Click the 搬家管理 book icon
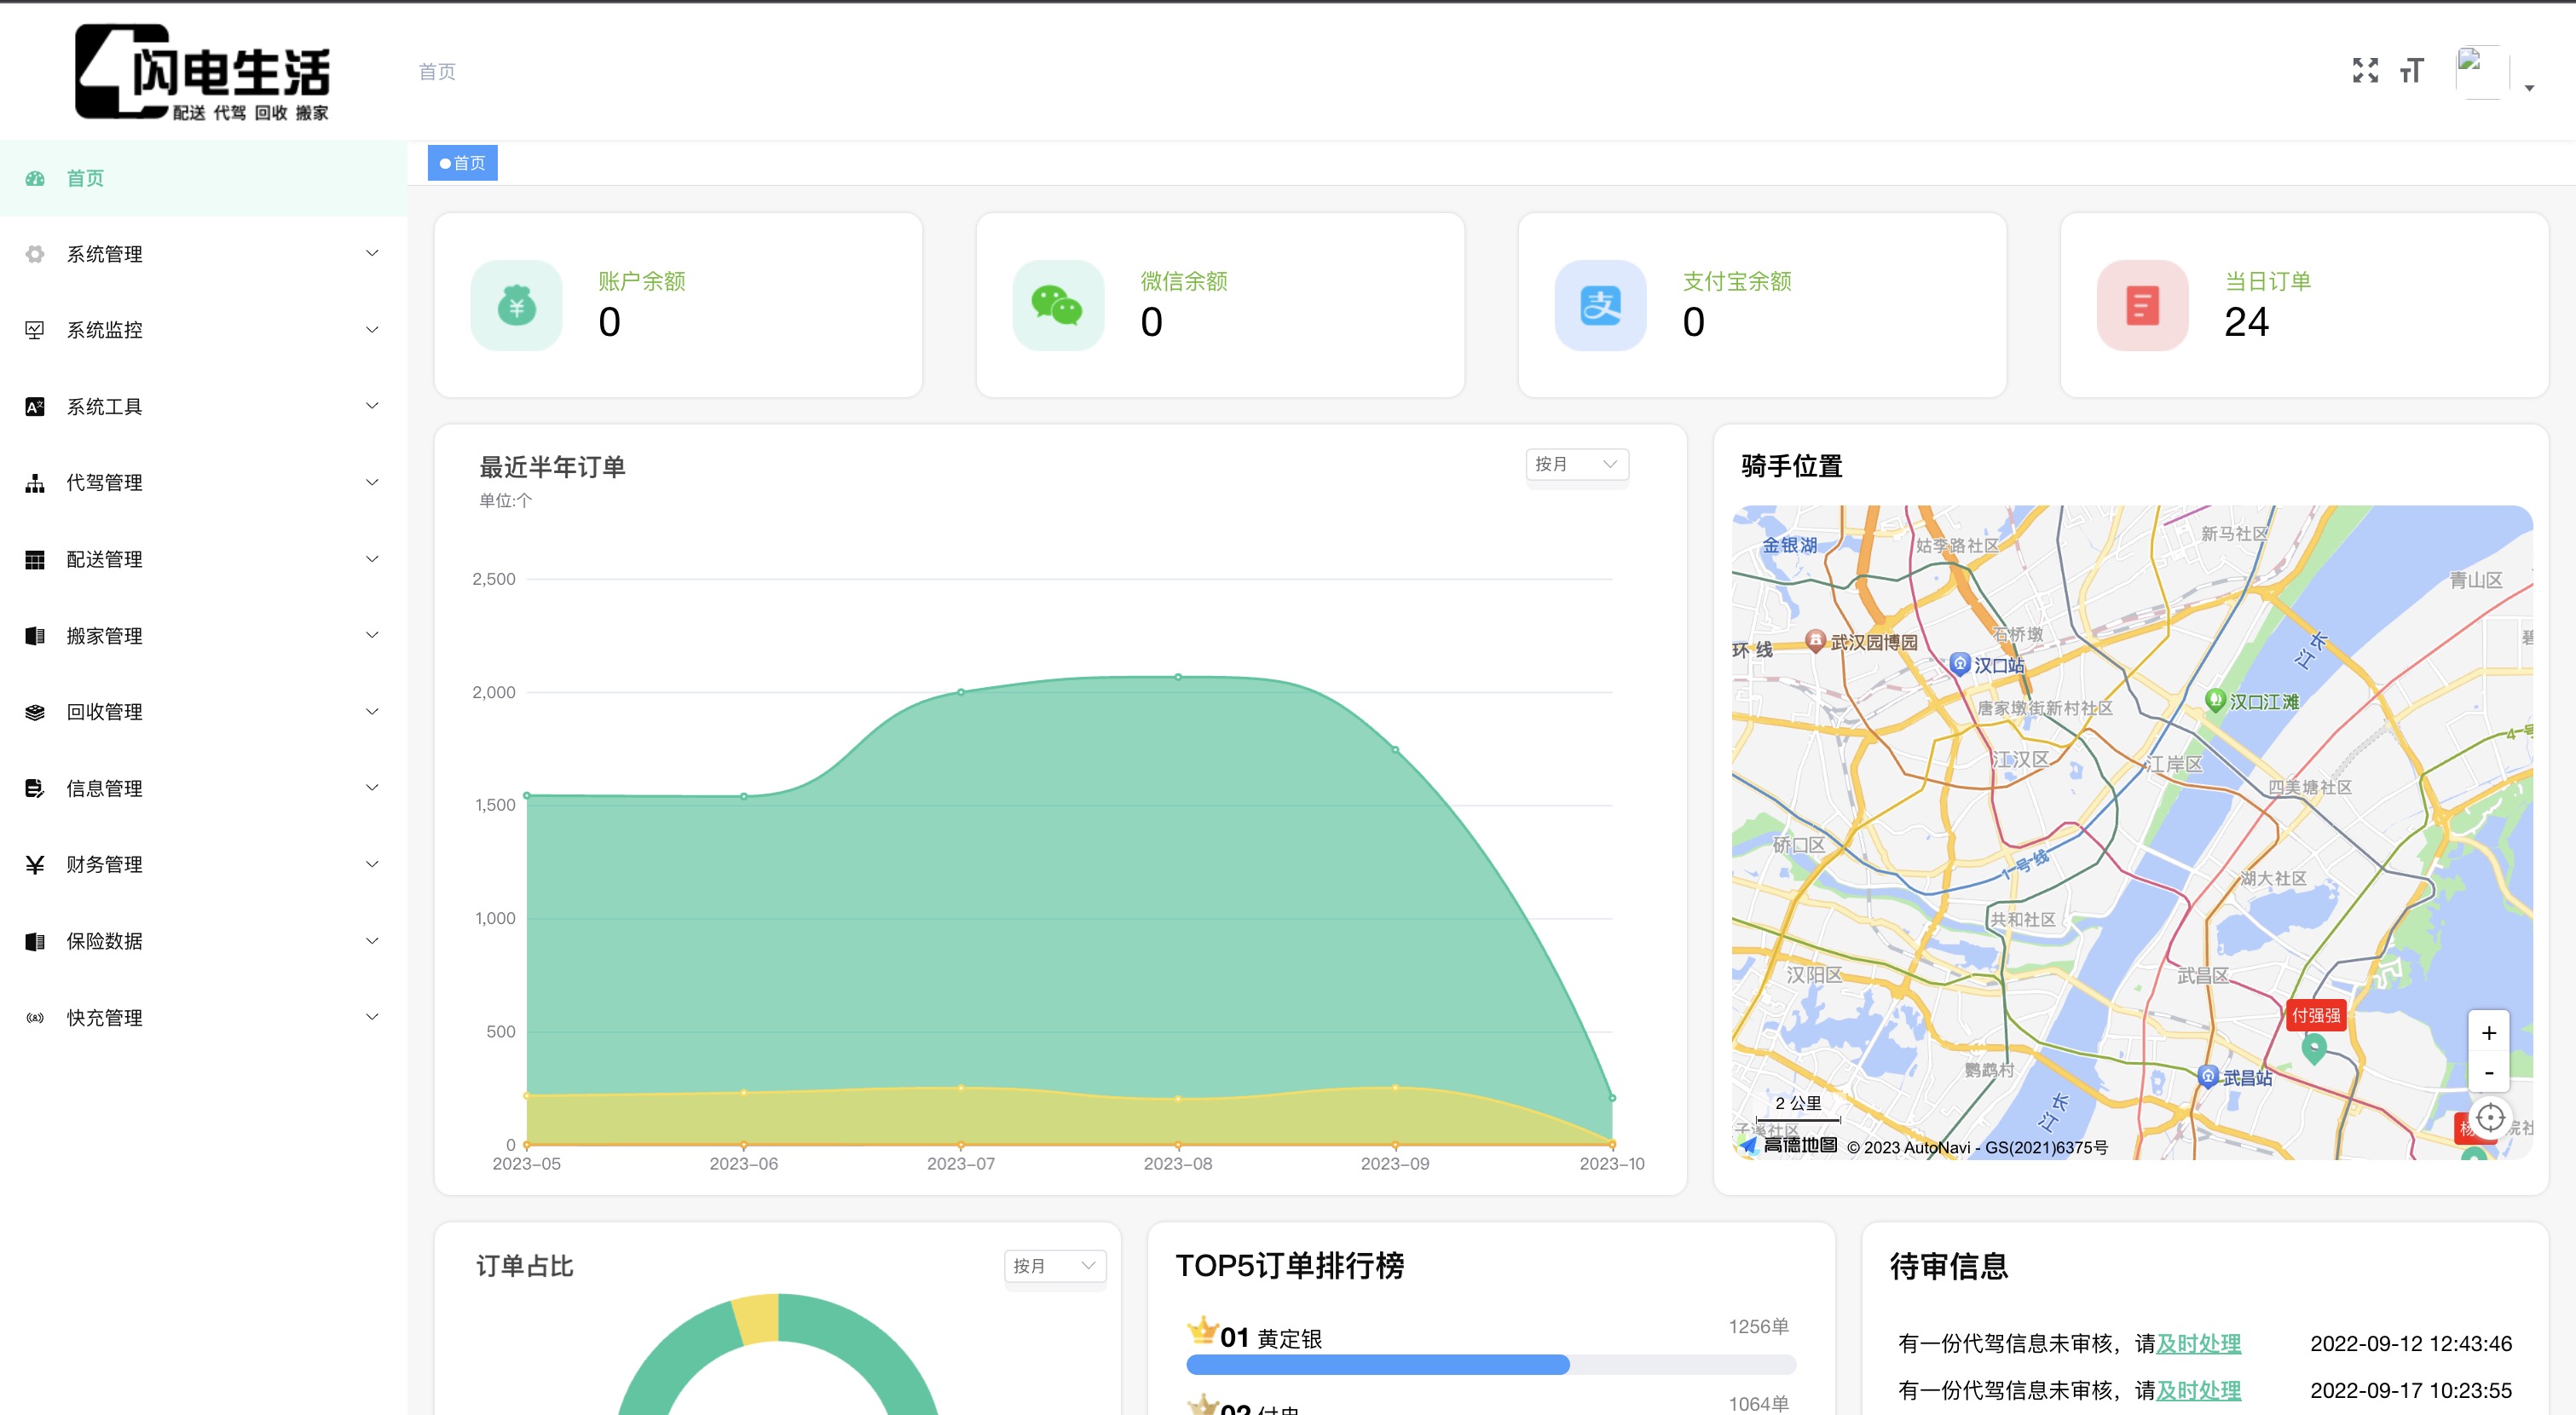2576x1415 pixels. 35,636
